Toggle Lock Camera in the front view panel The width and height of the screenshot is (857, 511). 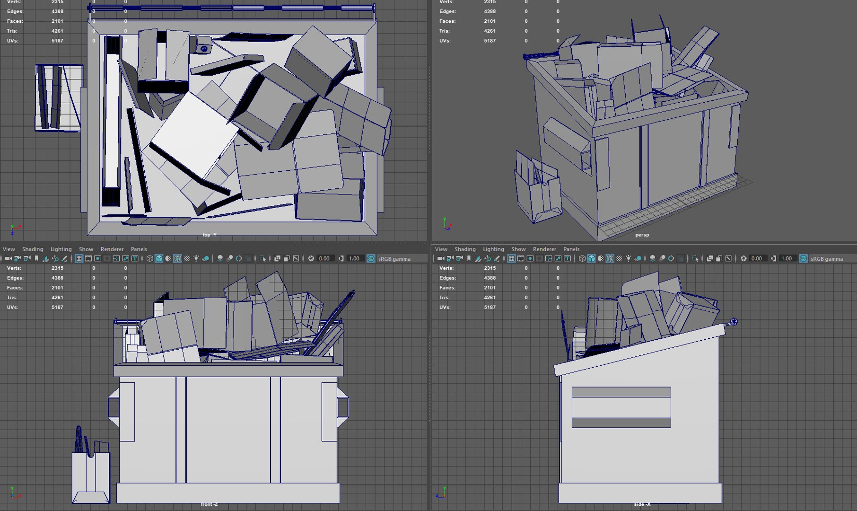coord(17,259)
